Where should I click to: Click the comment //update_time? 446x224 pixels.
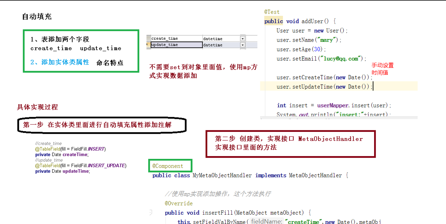[49, 160]
